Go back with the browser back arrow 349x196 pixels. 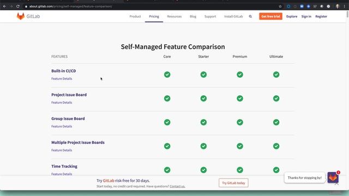click(x=5, y=7)
